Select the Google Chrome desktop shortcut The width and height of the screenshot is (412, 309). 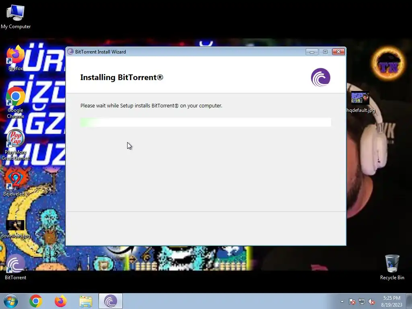16,103
